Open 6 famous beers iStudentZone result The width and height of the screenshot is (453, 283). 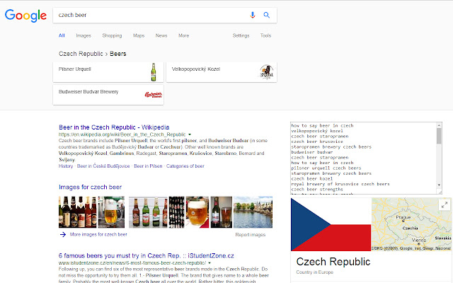(x=147, y=256)
